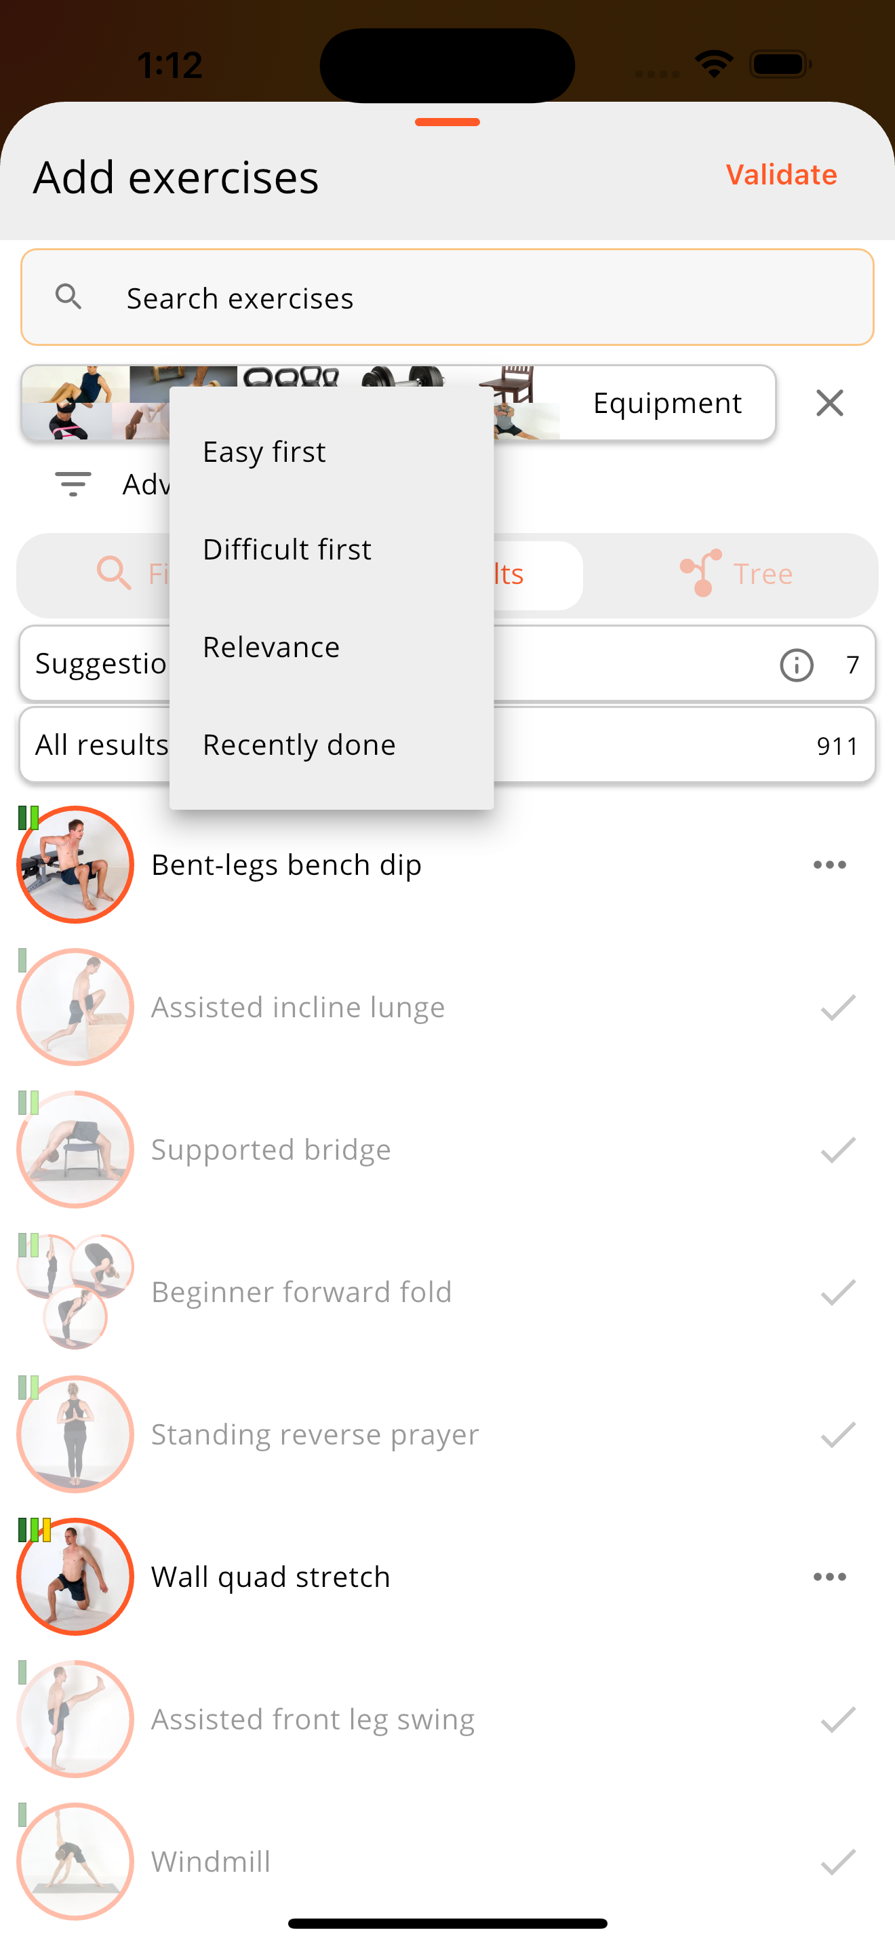Image resolution: width=895 pixels, height=1945 pixels.
Task: Tap the Filters magnifier tab icon
Action: [114, 574]
